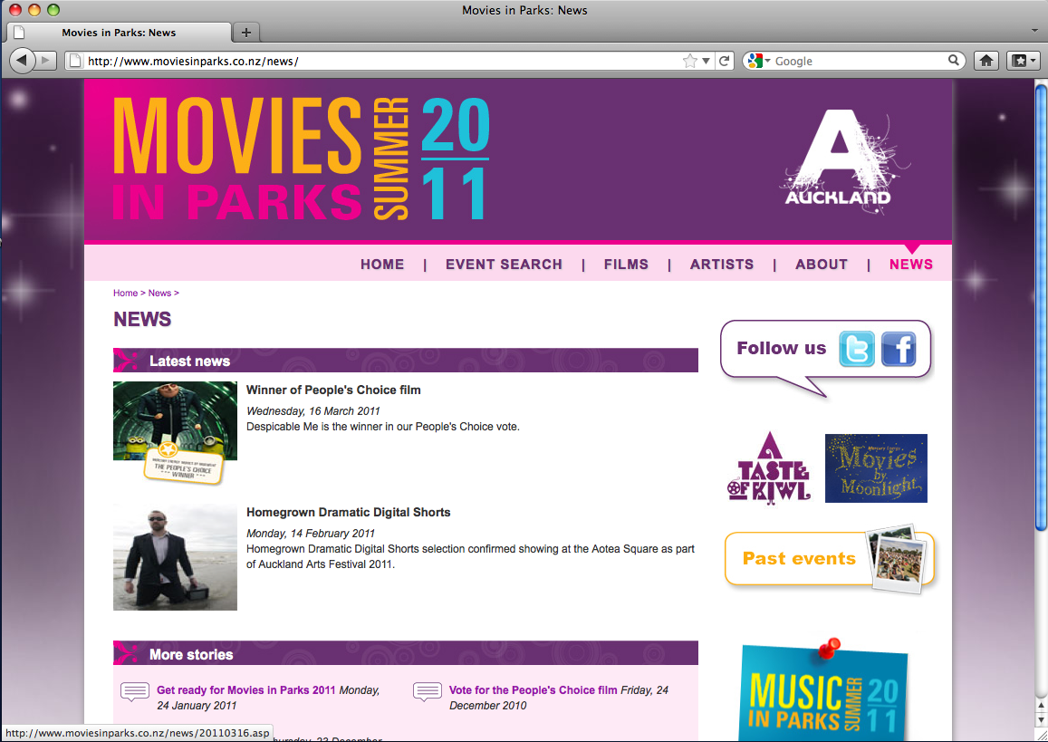Expand the URL history dropdown arrow
Image resolution: width=1048 pixels, height=742 pixels.
[x=706, y=61]
